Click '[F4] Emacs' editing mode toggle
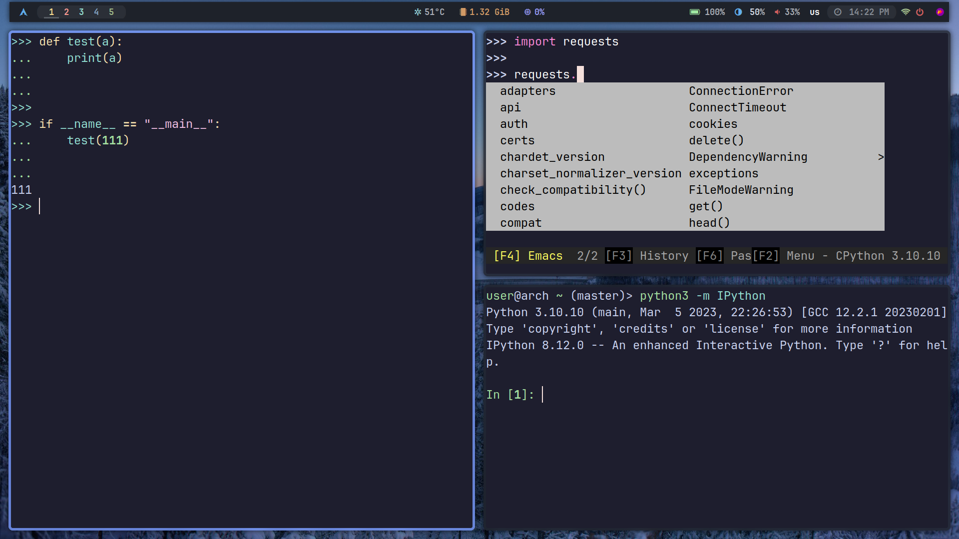This screenshot has height=539, width=959. [528, 256]
